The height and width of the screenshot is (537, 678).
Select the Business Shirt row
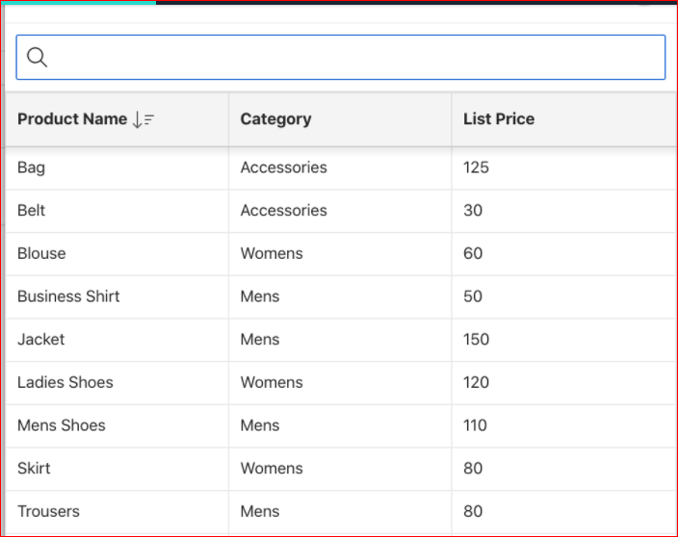pos(341,296)
